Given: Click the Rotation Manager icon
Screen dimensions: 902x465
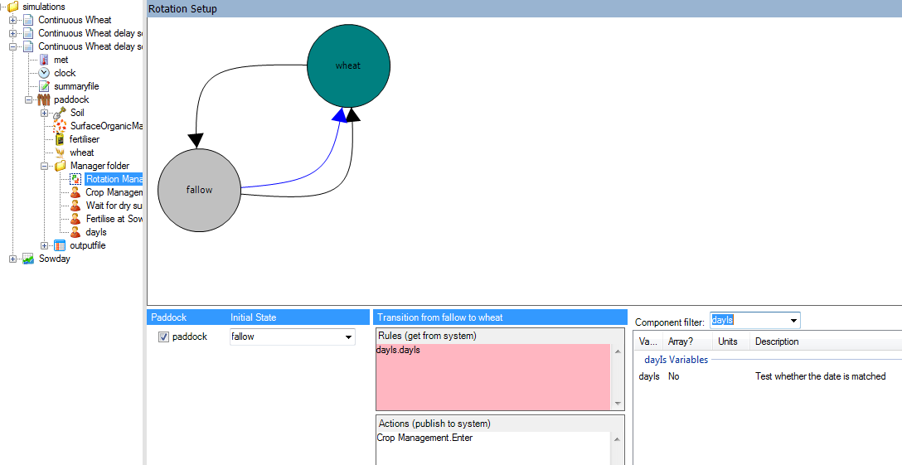Looking at the screenshot, I should point(75,179).
